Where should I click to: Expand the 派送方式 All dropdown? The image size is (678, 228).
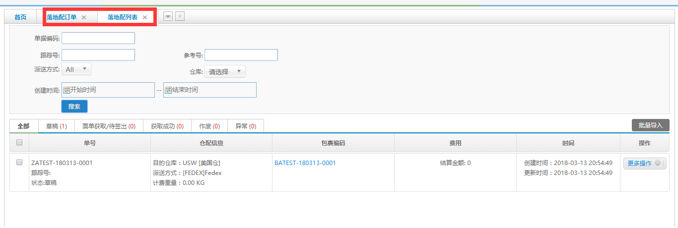click(76, 69)
